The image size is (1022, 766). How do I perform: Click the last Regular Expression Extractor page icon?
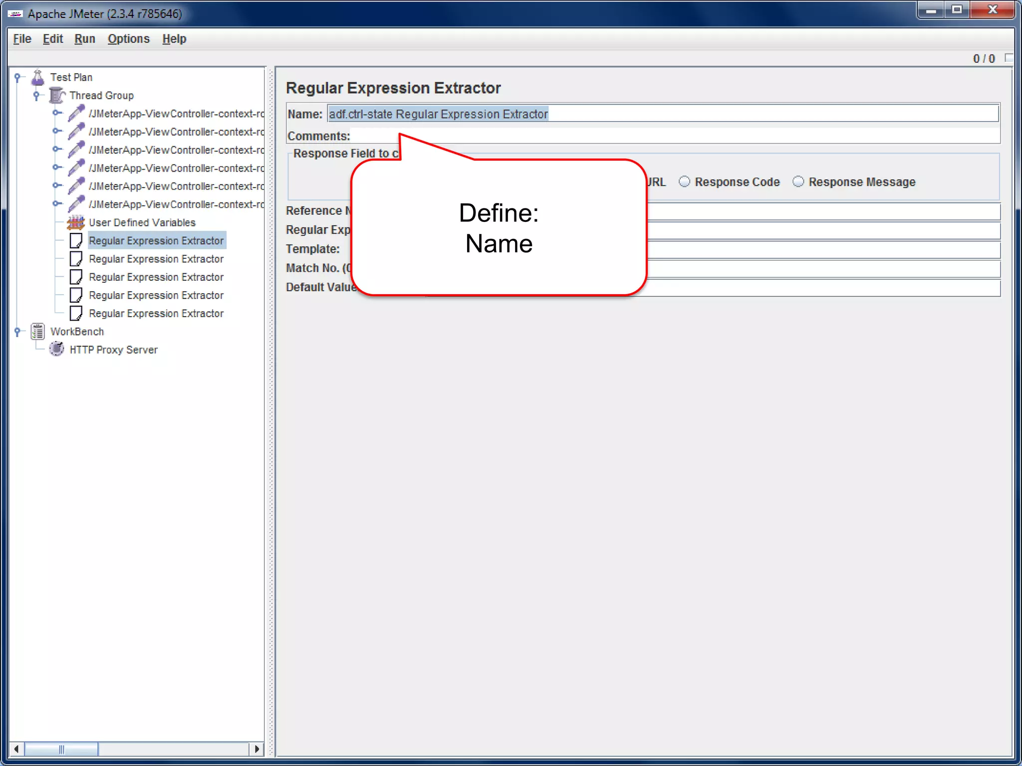tap(76, 314)
